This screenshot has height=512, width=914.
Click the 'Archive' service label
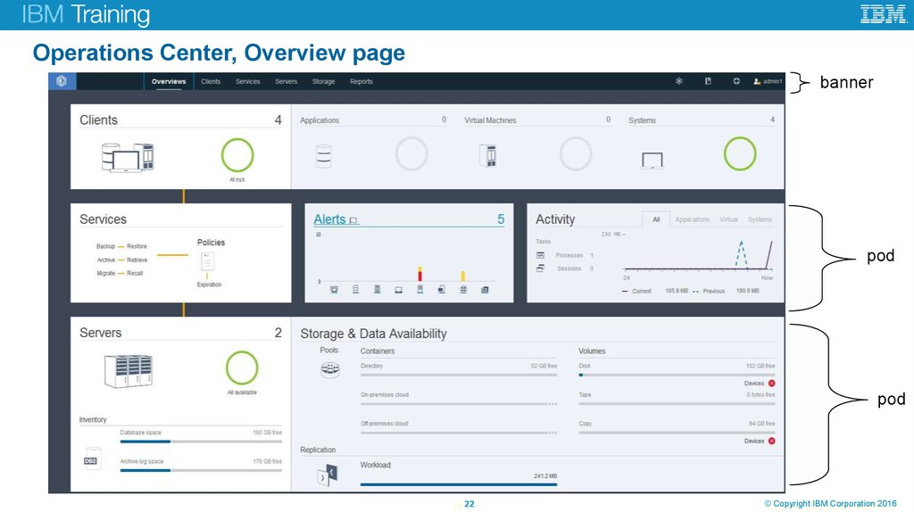pos(106,260)
